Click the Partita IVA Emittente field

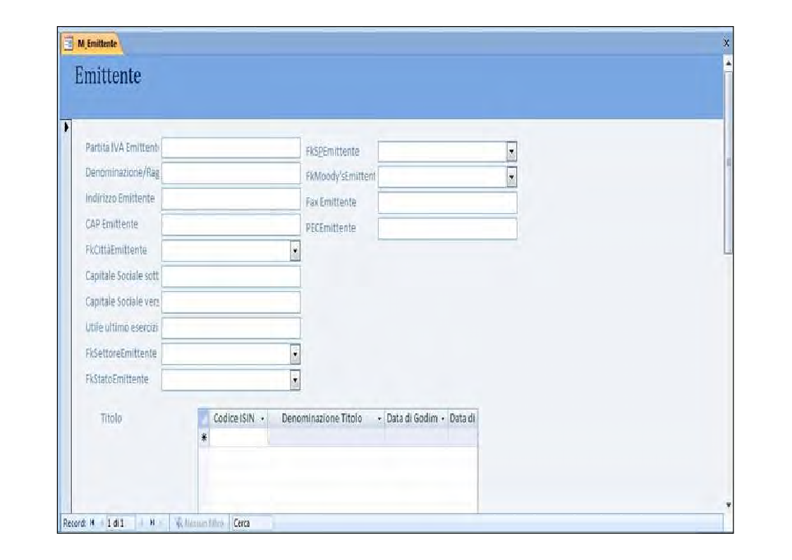(231, 148)
